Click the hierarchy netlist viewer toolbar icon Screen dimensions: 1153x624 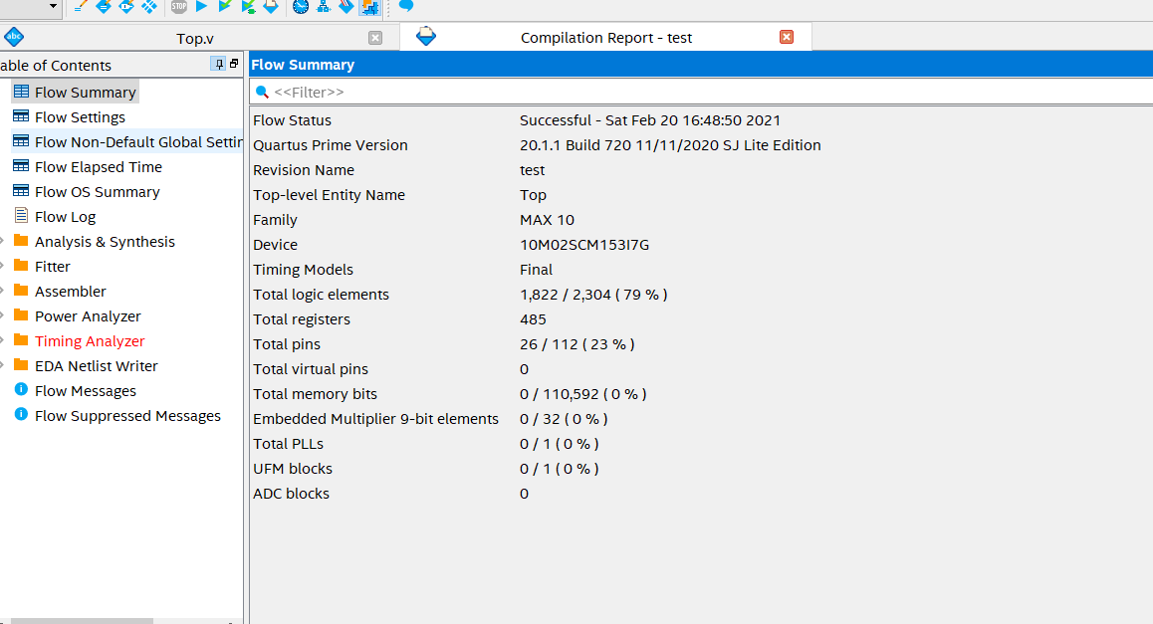point(324,7)
